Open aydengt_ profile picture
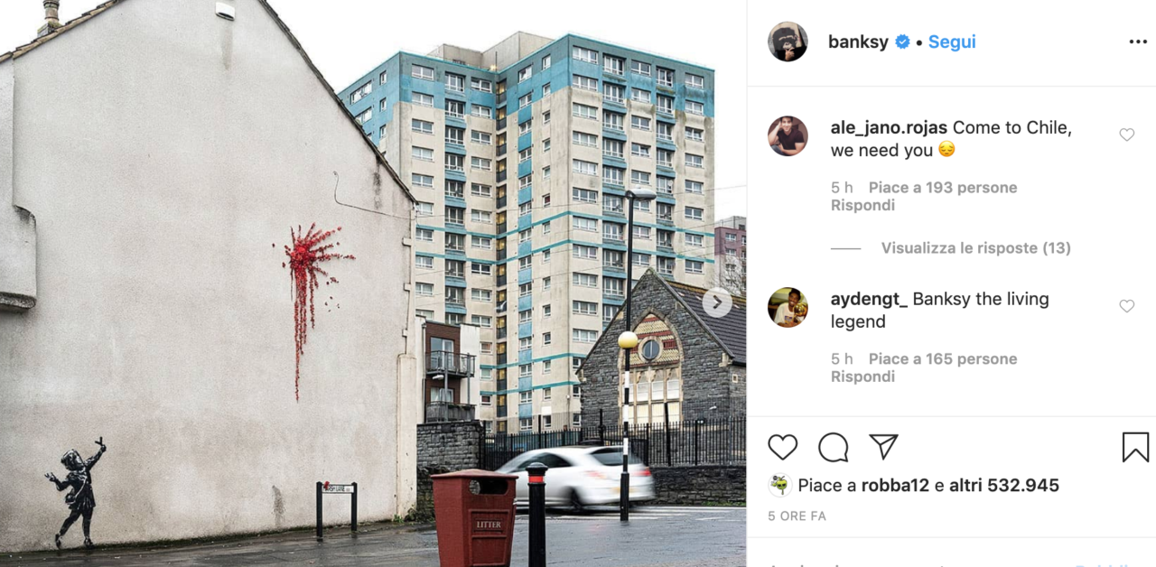The width and height of the screenshot is (1156, 567). click(788, 308)
